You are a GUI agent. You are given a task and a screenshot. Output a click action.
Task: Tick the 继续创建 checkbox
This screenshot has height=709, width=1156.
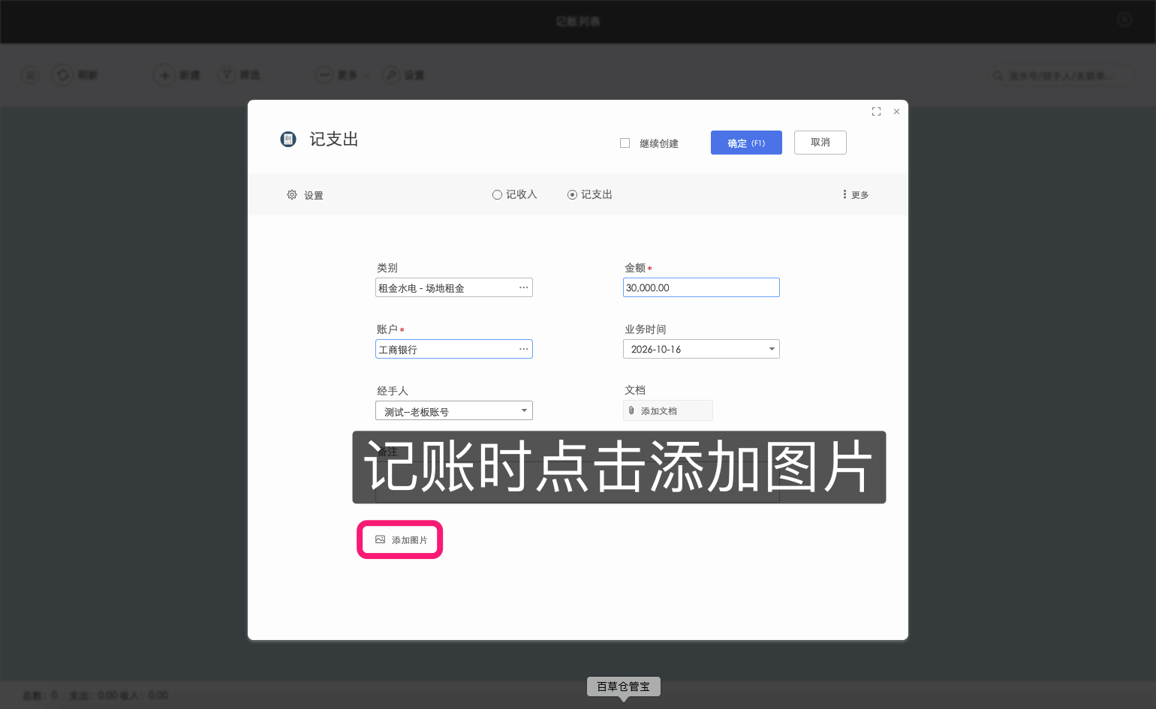625,143
